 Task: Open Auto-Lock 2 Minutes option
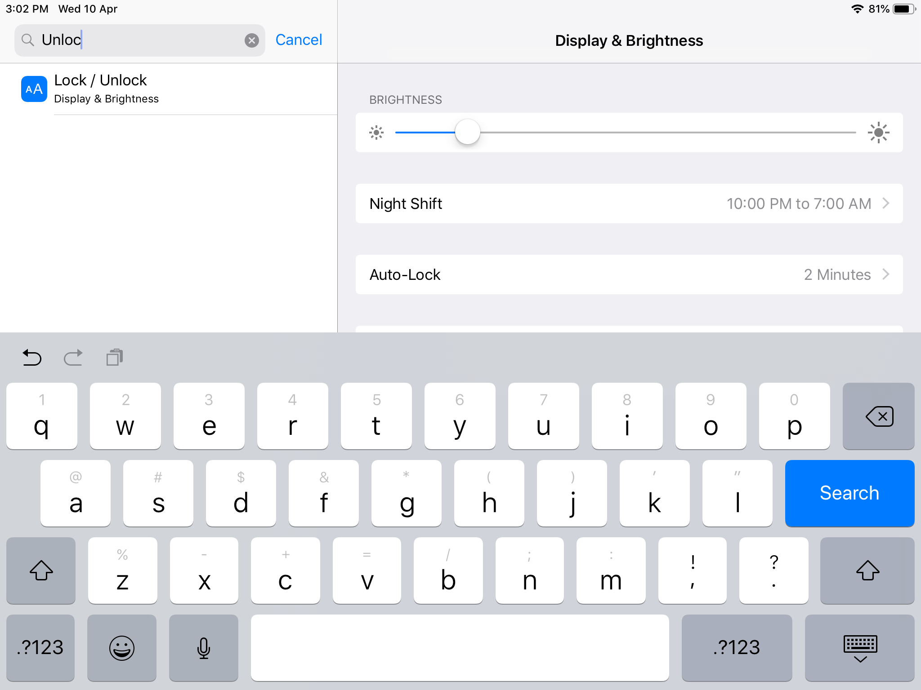[629, 274]
